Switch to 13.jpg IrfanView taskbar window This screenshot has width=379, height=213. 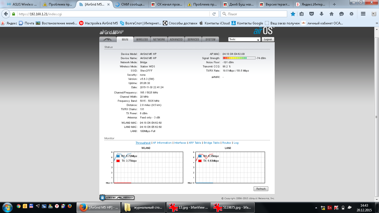pyautogui.click(x=188, y=207)
